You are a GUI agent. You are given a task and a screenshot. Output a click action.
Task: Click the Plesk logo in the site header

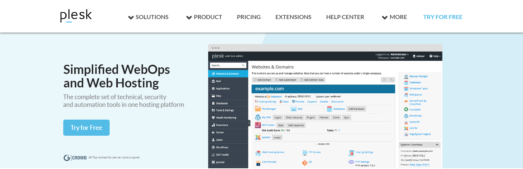[76, 16]
